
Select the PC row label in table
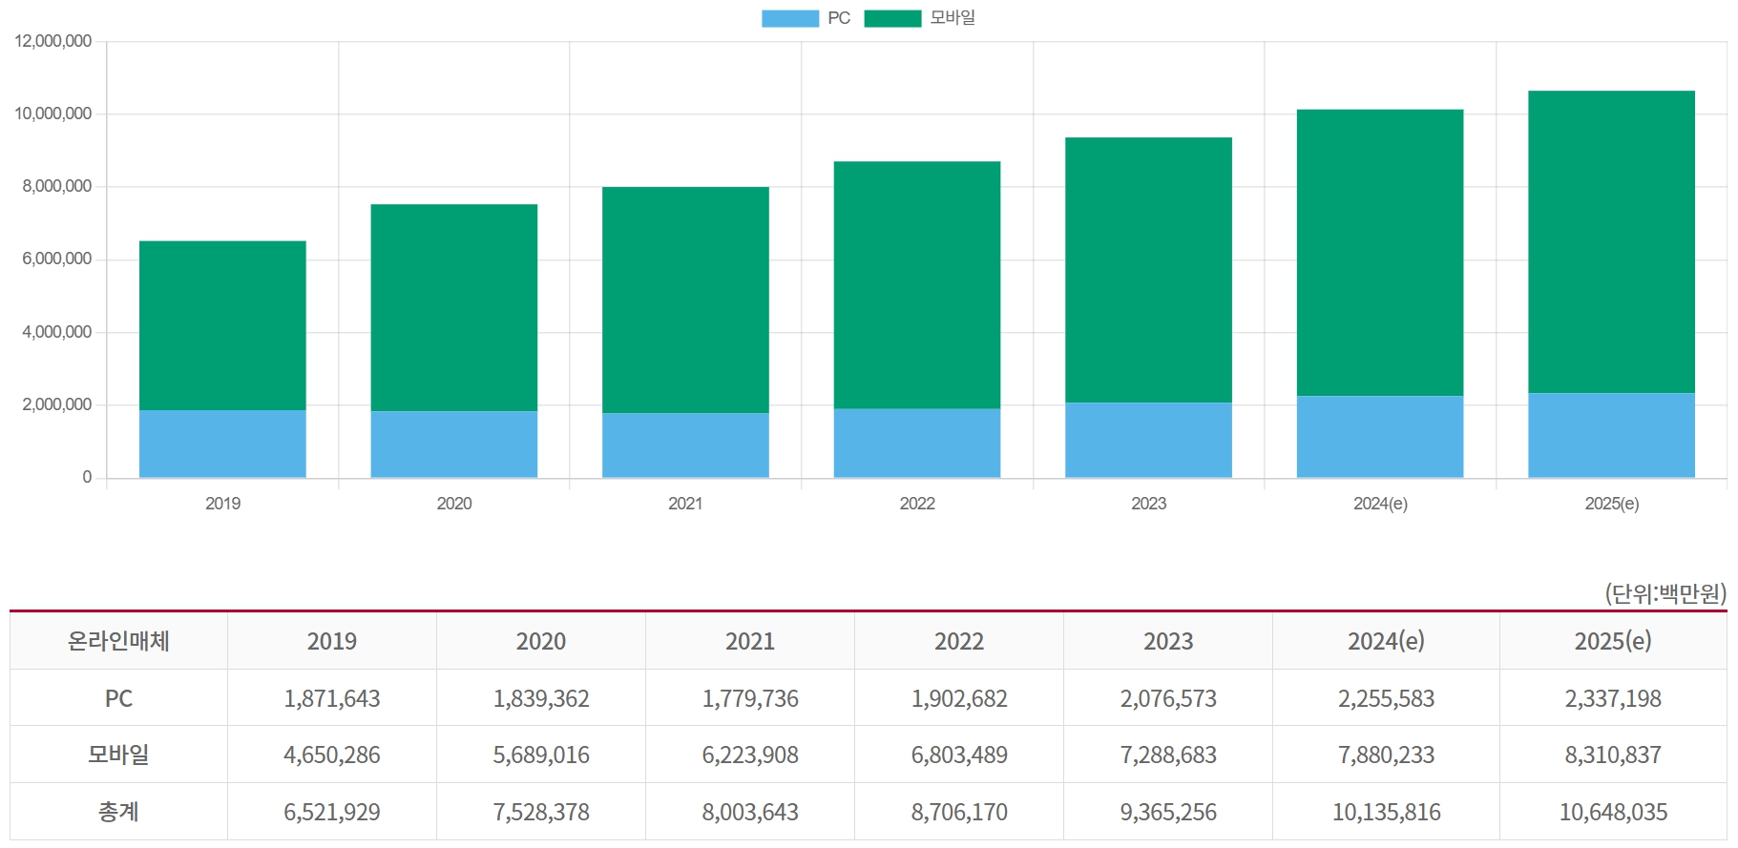coord(118,698)
